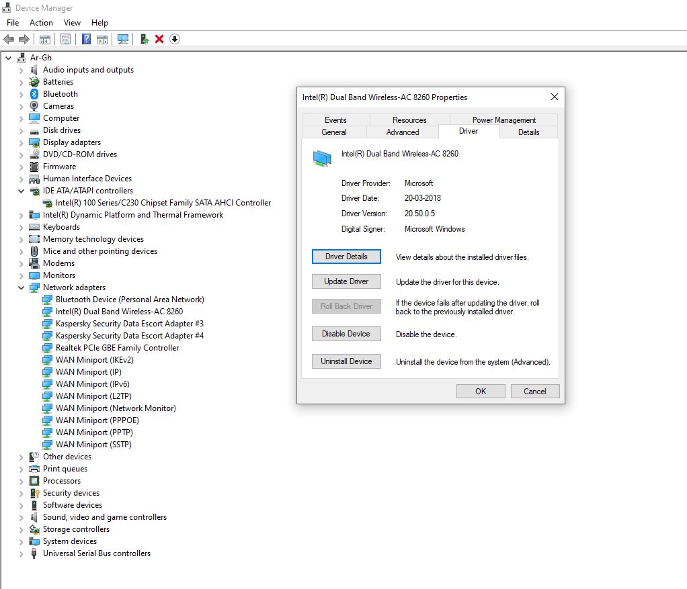Click the Update device driver toolbar icon
Image resolution: width=687 pixels, height=589 pixels.
click(144, 40)
